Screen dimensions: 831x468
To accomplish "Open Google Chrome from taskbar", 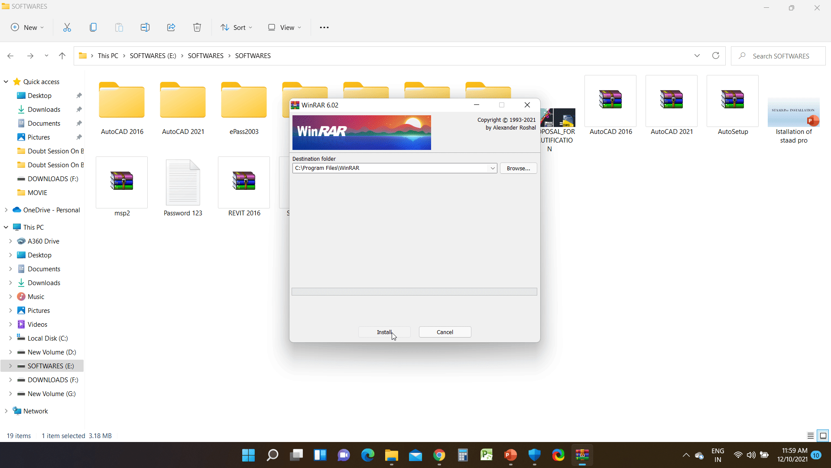I will coord(439,455).
